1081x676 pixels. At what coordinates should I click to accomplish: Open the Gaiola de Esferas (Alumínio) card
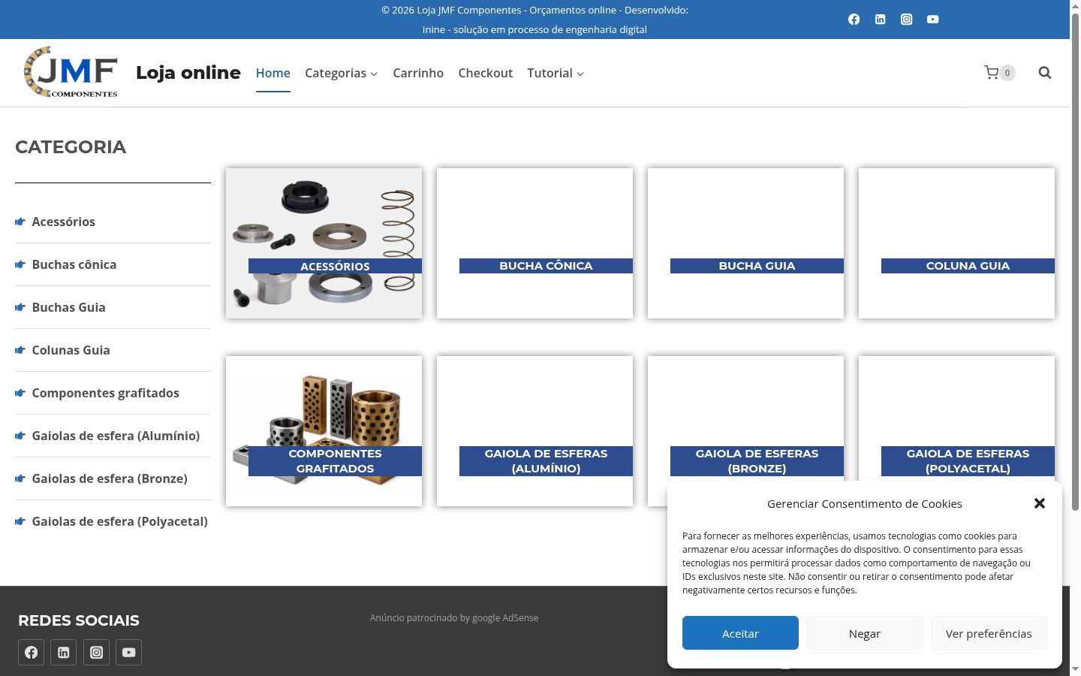534,431
